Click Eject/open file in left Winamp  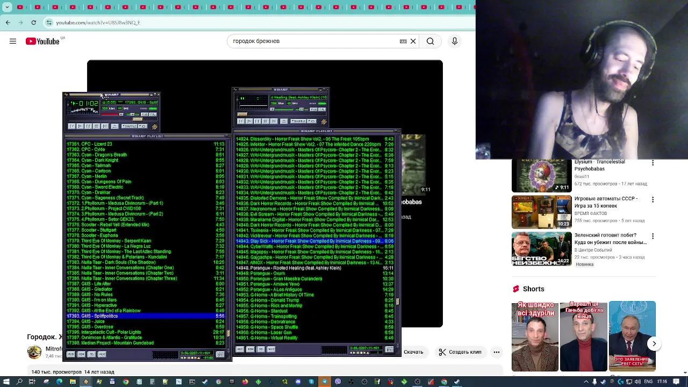coord(115,126)
